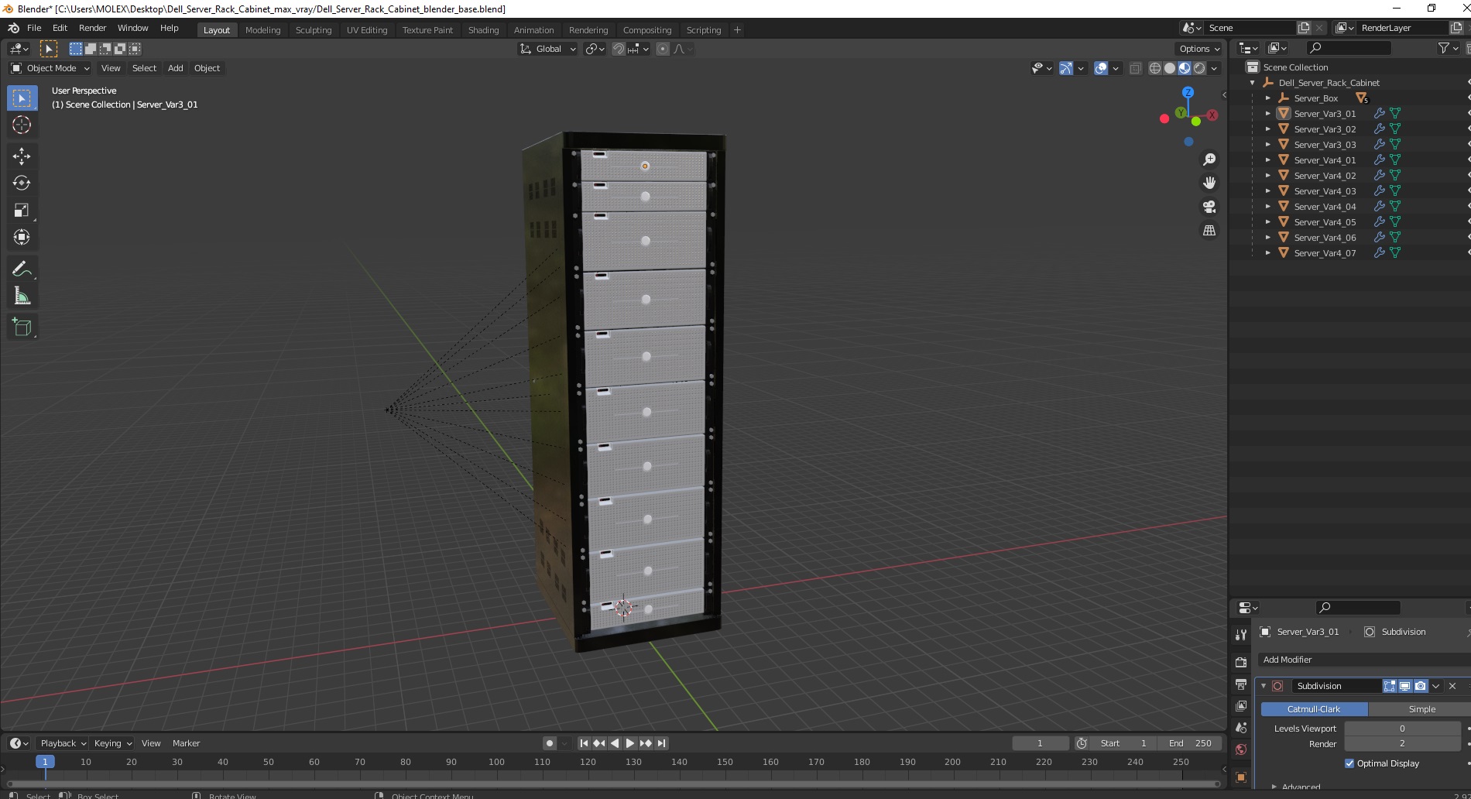This screenshot has width=1471, height=799.
Task: Expand Server_Box in the outliner
Action: pyautogui.click(x=1267, y=98)
